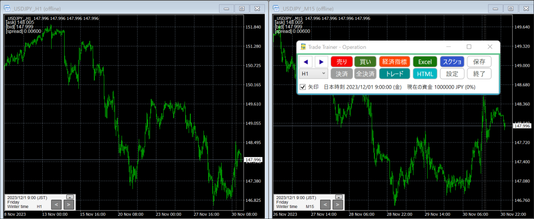534x219 pixels.
Task: Toggle the 矢印 checkbox
Action: 303,87
